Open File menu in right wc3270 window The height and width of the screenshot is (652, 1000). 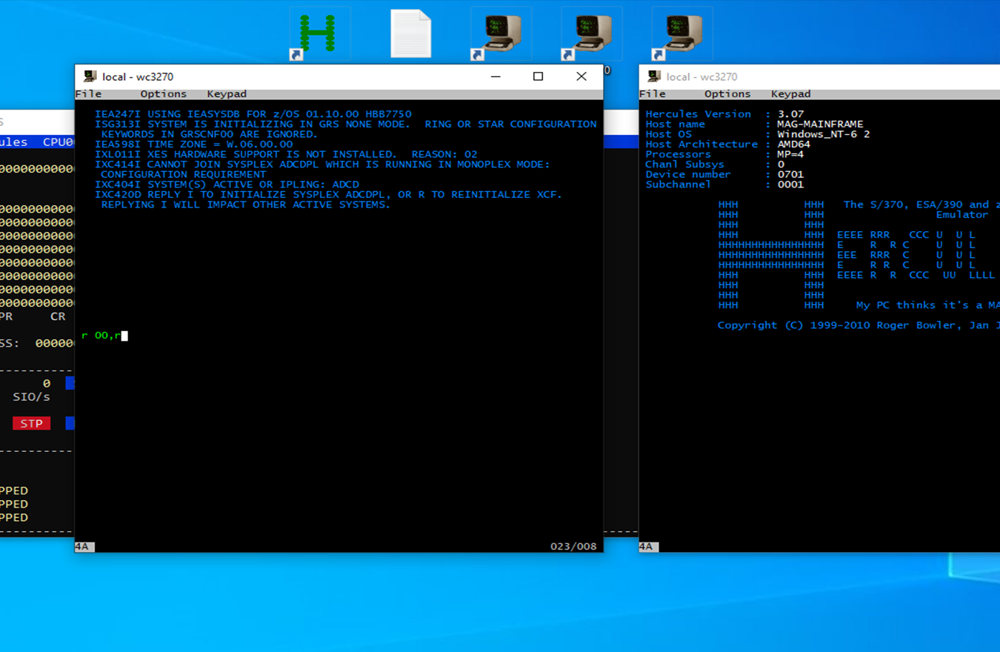[653, 94]
